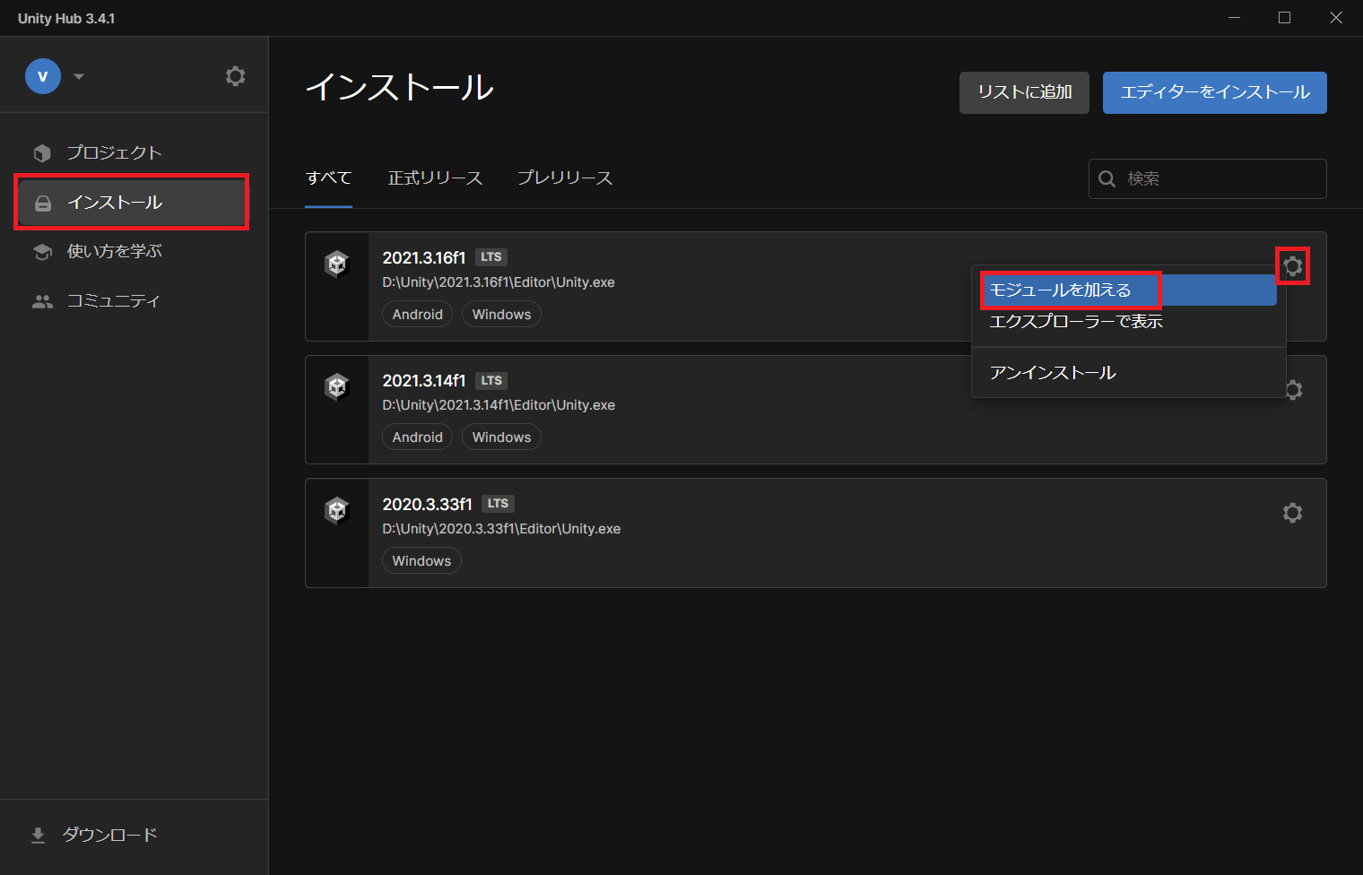Click the 2020.3.33f1 version title
1363x875 pixels.
pos(427,505)
